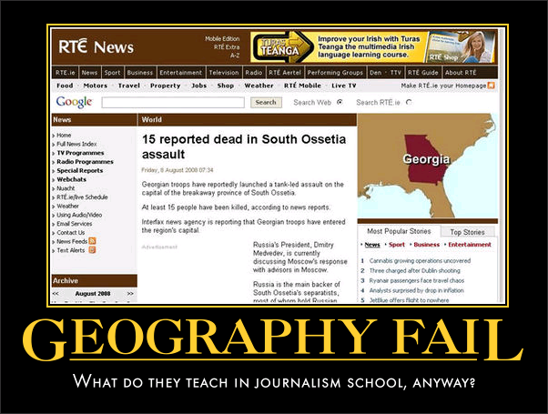This screenshot has height=414, width=548.
Task: Open Home in the News sidebar
Action: (64, 136)
